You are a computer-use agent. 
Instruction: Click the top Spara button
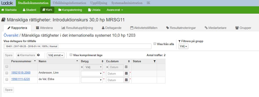[9, 55]
